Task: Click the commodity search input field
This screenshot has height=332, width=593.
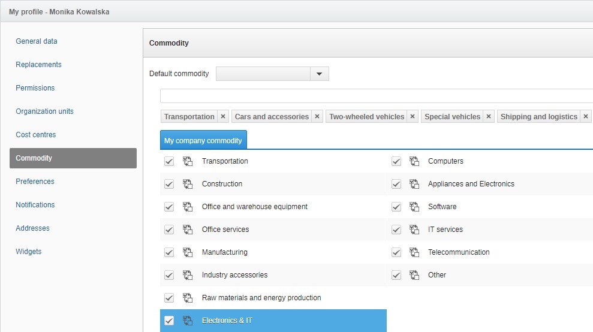Action: coord(376,96)
